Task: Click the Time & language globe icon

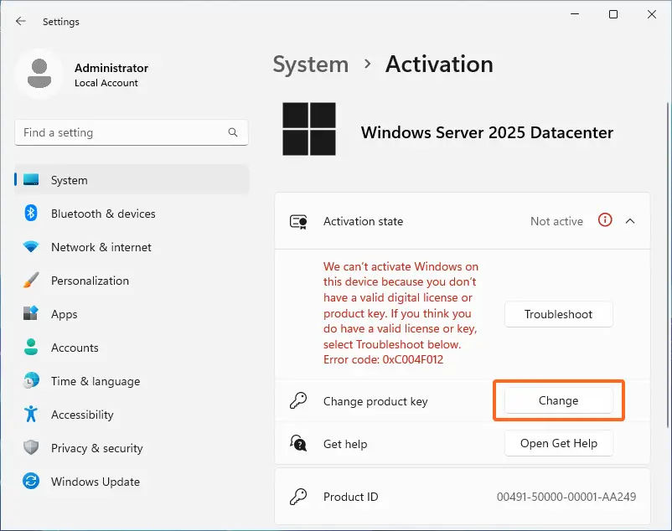Action: (31, 380)
